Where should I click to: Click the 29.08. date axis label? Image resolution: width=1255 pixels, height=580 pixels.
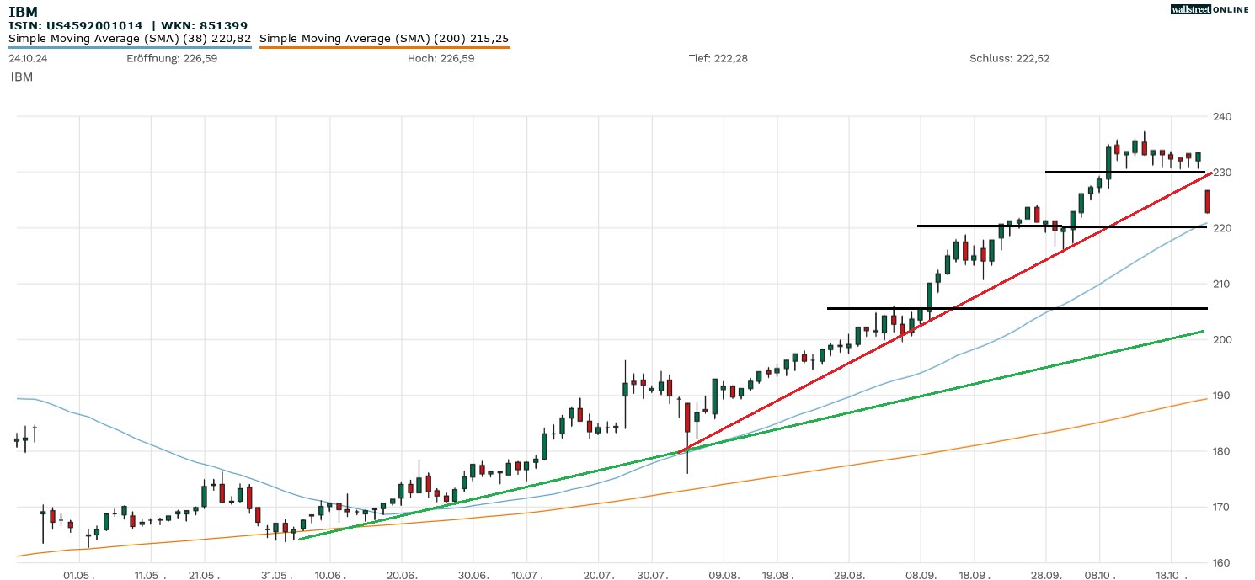848,574
